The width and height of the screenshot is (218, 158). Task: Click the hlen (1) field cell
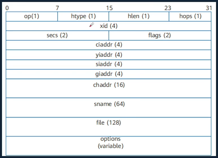pyautogui.click(x=139, y=16)
